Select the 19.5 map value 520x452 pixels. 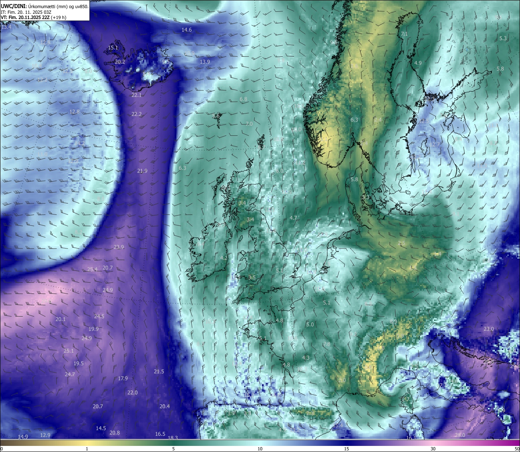pos(78,364)
